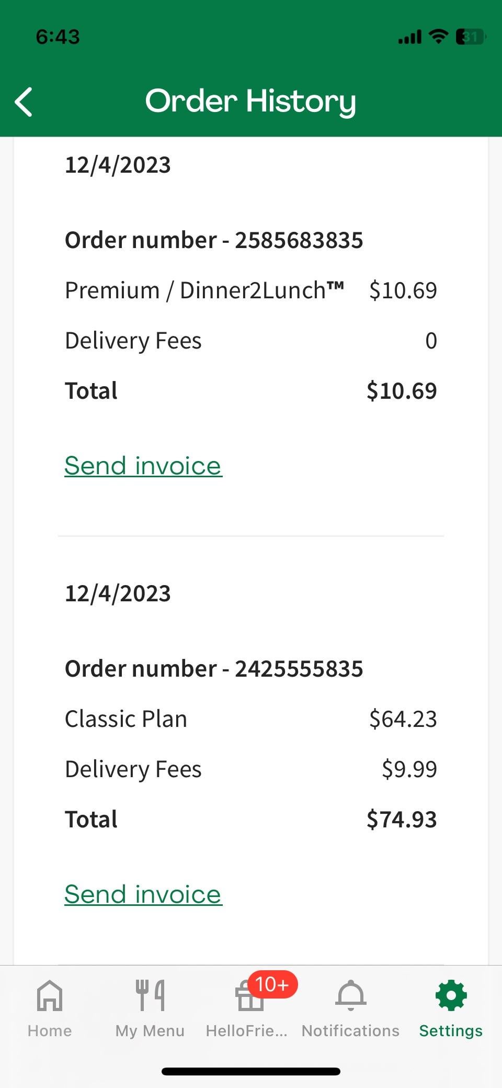Tap the Order History title
The width and height of the screenshot is (502, 1088).
pos(250,101)
